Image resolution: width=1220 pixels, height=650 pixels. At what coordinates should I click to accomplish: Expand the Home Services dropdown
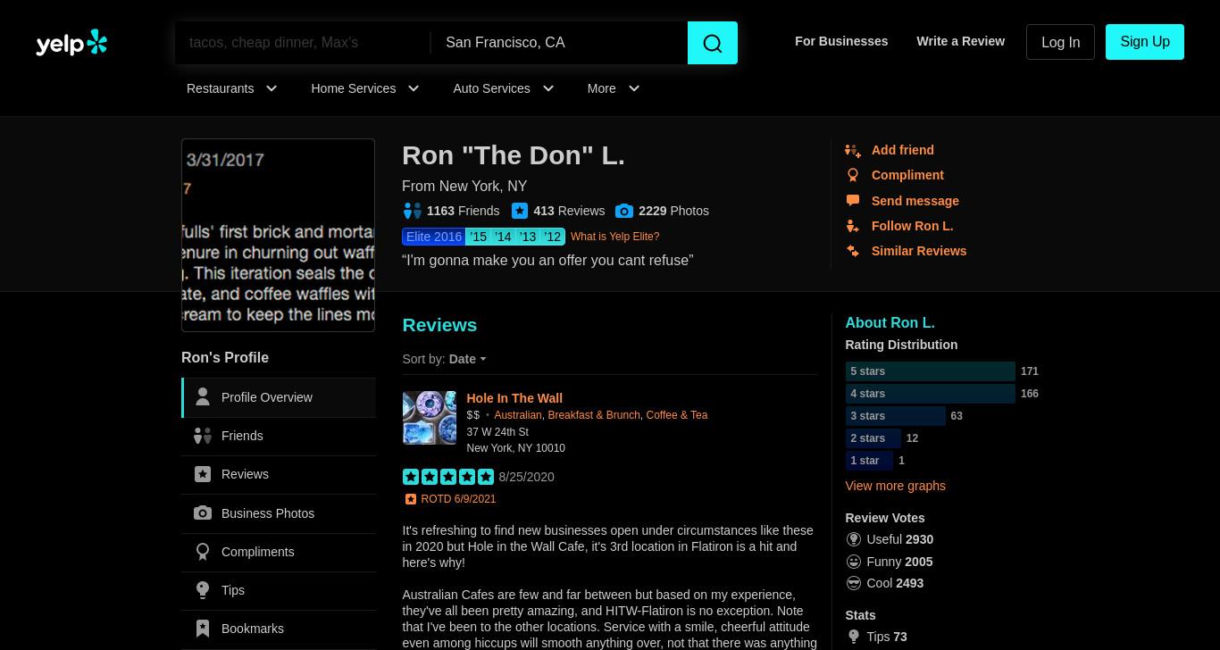pyautogui.click(x=365, y=88)
